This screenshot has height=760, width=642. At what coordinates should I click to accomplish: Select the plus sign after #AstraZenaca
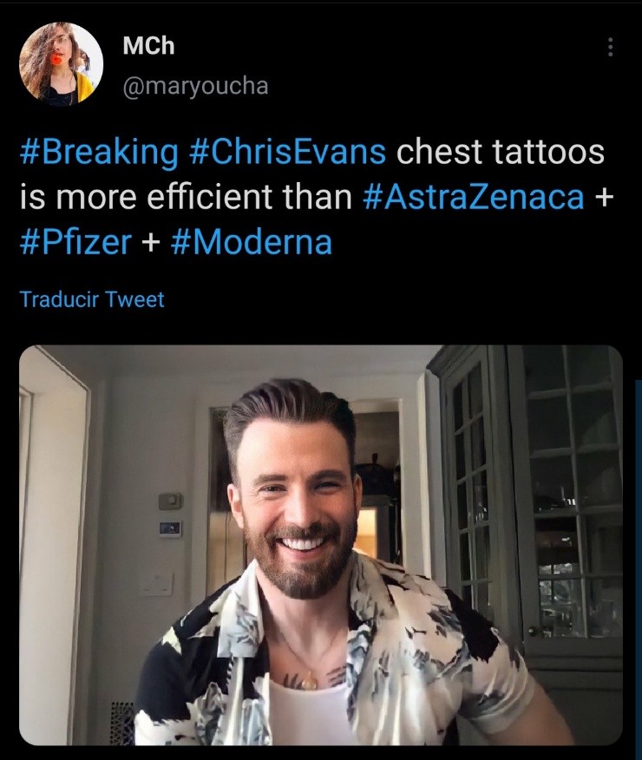pos(604,197)
